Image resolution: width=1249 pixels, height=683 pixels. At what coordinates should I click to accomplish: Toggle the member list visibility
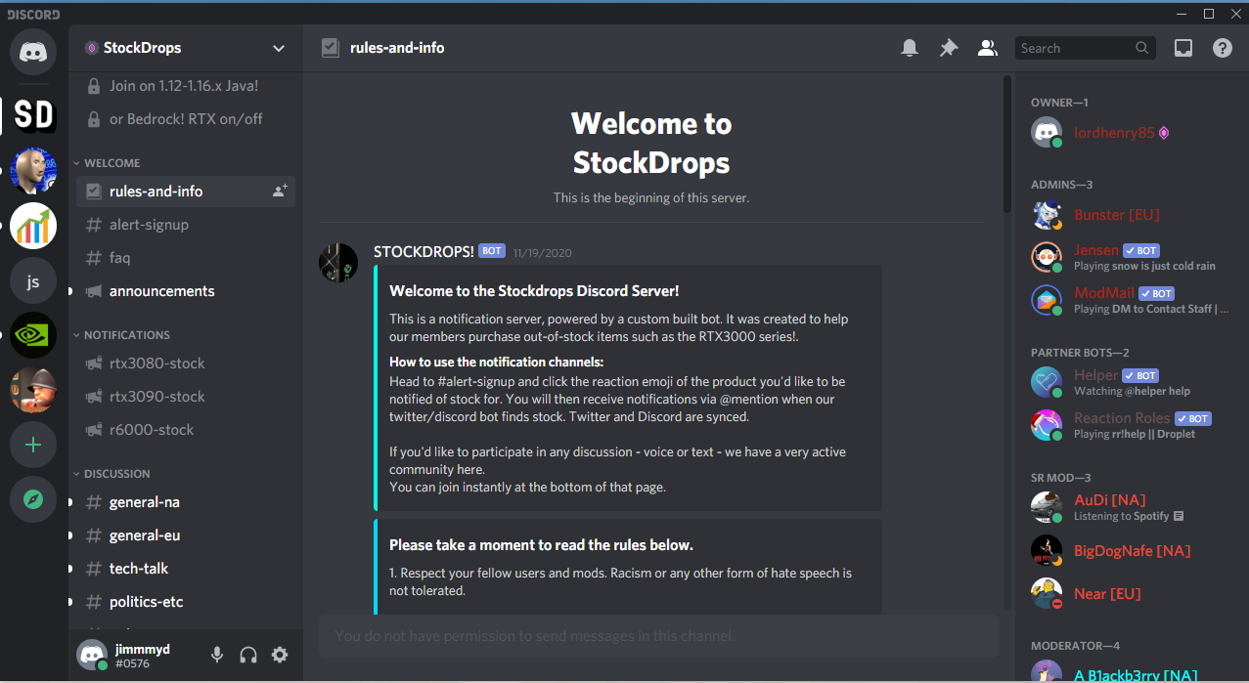click(x=988, y=48)
